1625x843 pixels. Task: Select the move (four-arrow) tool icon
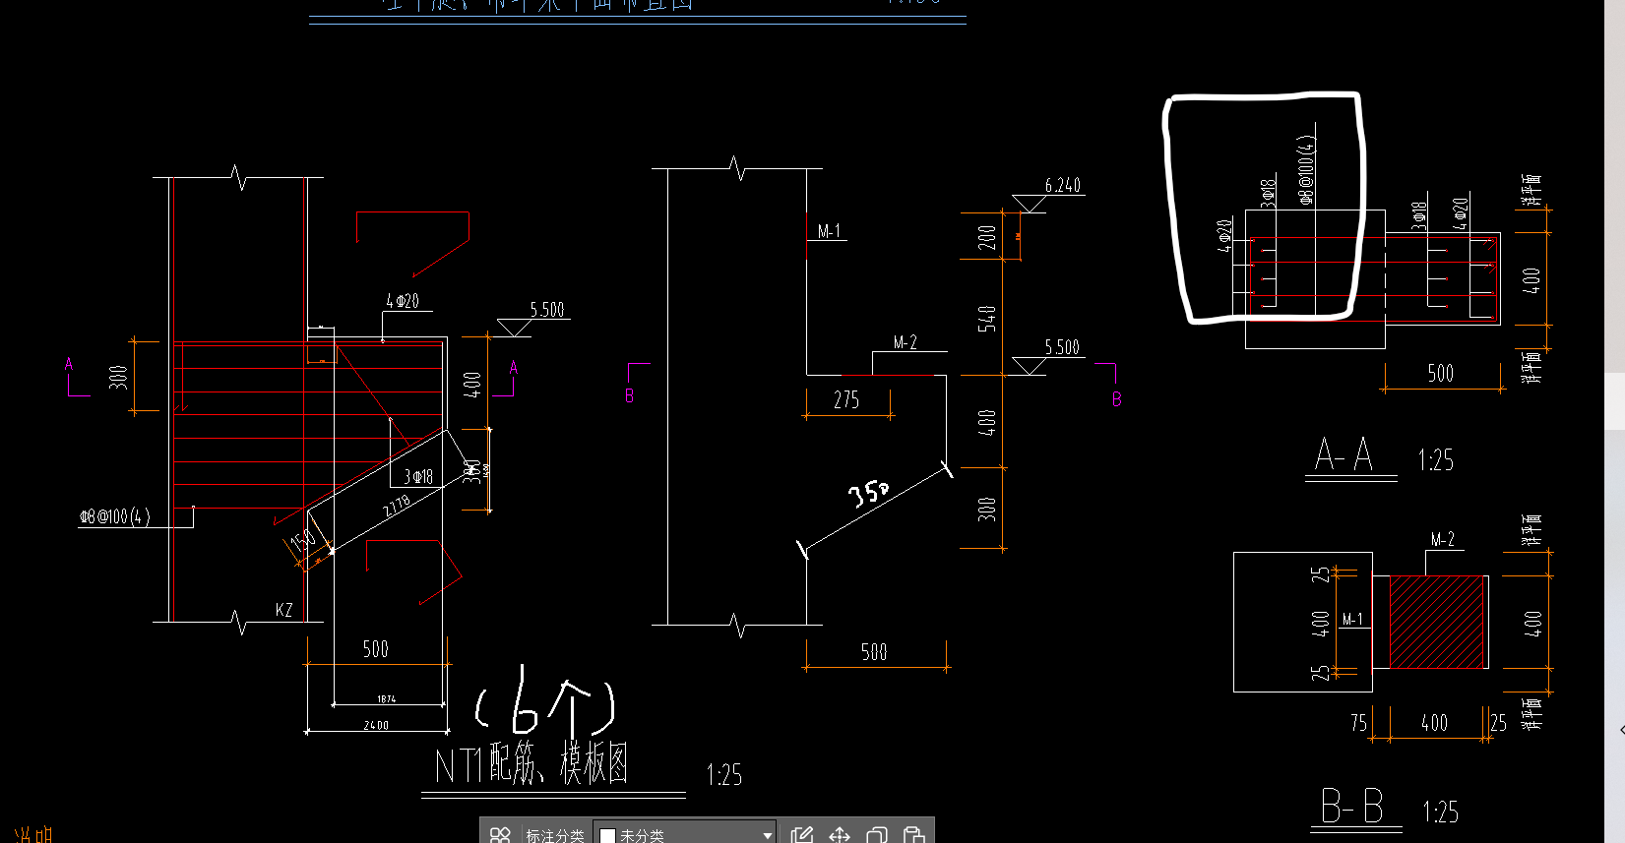tap(840, 835)
